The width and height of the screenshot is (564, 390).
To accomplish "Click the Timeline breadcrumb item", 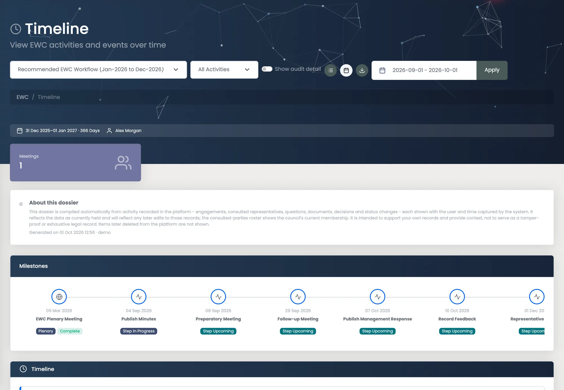I will [x=49, y=97].
